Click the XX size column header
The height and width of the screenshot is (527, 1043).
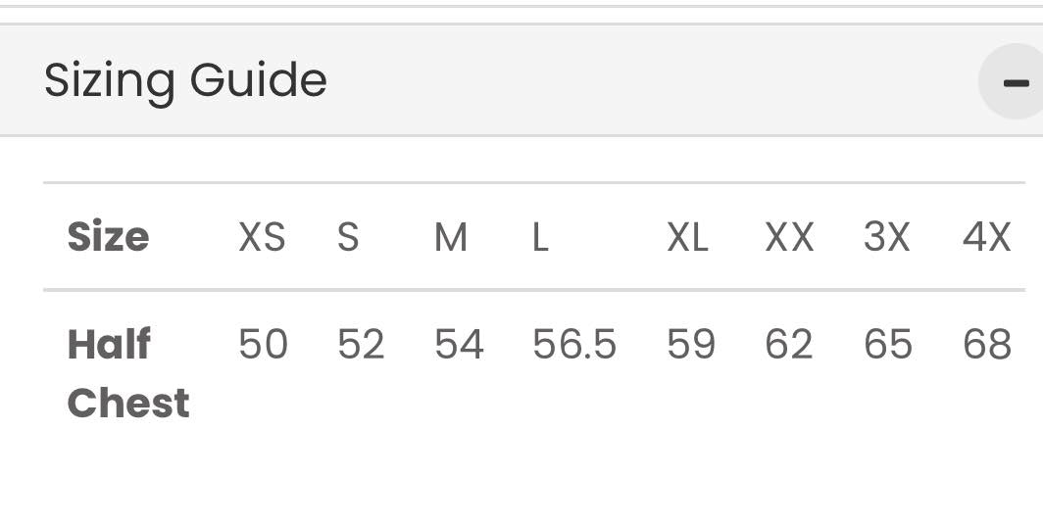click(789, 237)
